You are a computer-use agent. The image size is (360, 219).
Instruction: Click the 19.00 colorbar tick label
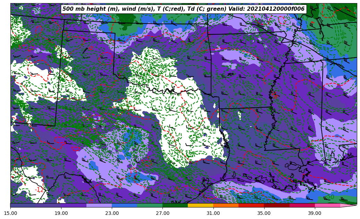[x=61, y=213]
